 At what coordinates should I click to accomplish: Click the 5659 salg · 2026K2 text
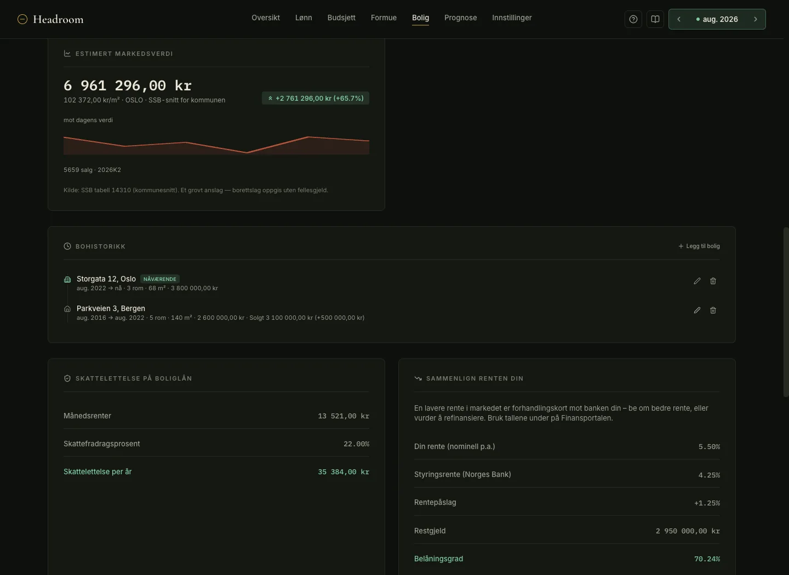click(92, 170)
